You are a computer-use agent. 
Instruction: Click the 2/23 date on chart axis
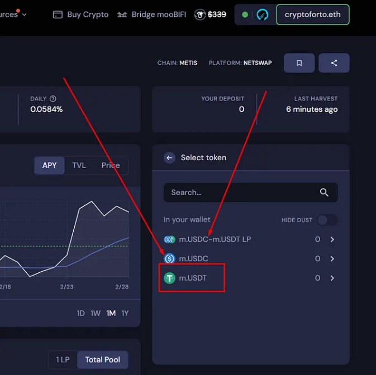pyautogui.click(x=66, y=287)
